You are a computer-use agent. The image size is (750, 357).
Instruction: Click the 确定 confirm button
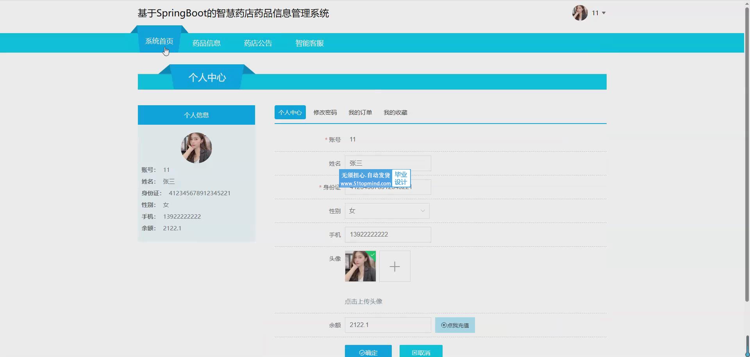(368, 352)
